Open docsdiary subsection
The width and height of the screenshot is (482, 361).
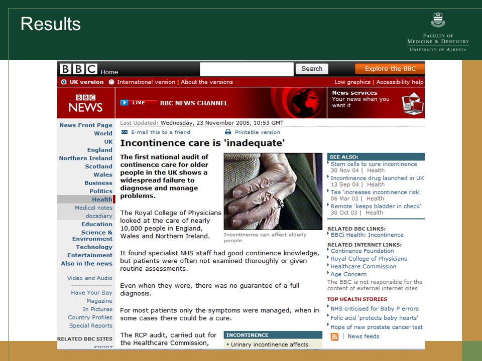click(x=99, y=216)
